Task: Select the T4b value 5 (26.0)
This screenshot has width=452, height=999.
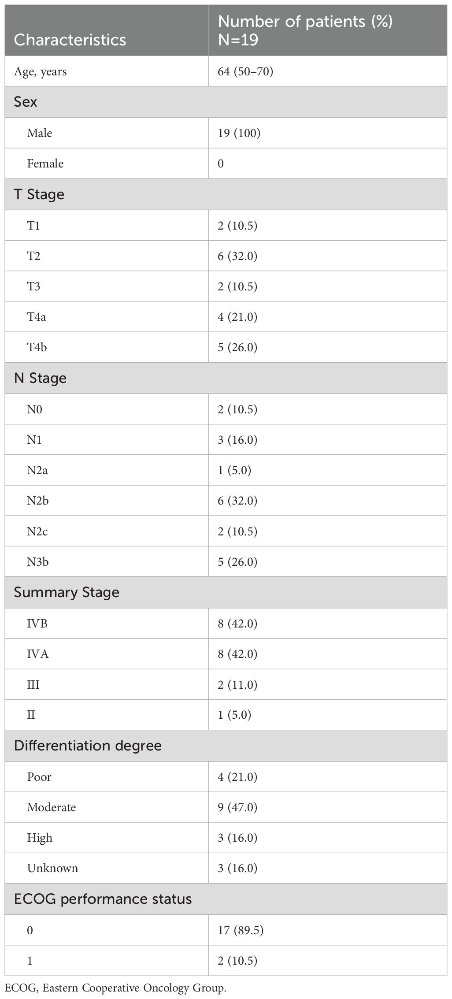Action: (237, 347)
